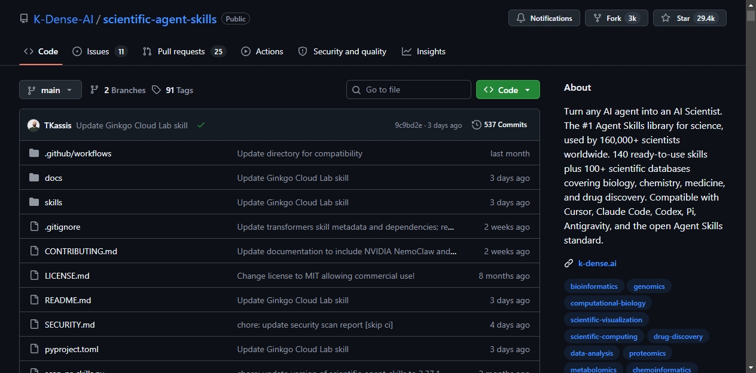Viewport: 756px width, 373px height.
Task: Click the green commit status checkmark
Action: pos(201,125)
